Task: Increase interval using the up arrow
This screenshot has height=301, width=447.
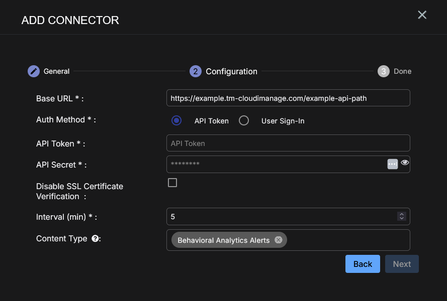Action: coord(401,214)
